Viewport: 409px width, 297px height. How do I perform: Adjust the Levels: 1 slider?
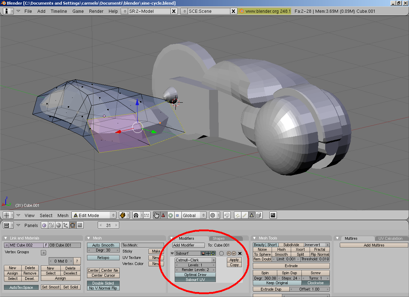click(x=195, y=265)
